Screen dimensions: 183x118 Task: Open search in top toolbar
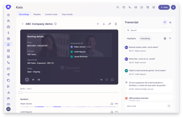118,7
